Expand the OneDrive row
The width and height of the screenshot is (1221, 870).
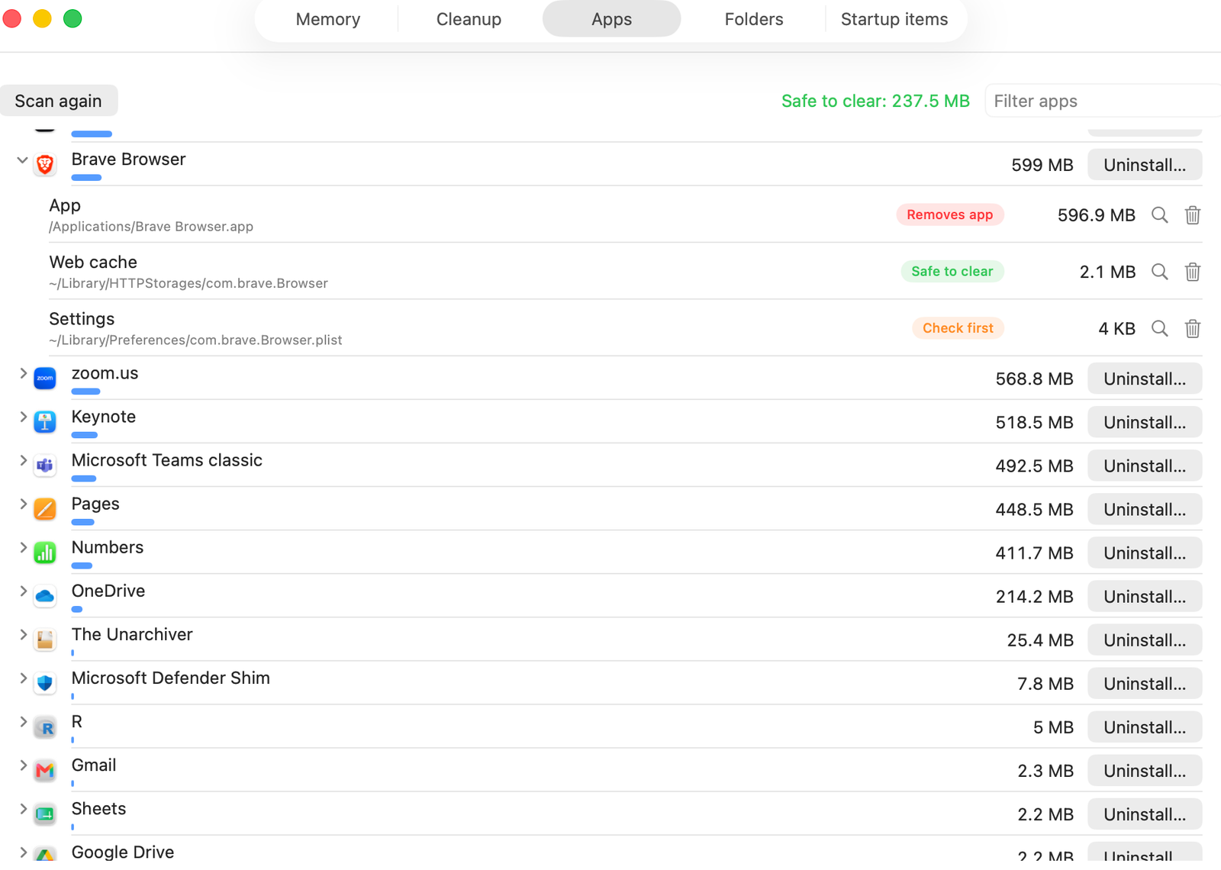(x=23, y=591)
